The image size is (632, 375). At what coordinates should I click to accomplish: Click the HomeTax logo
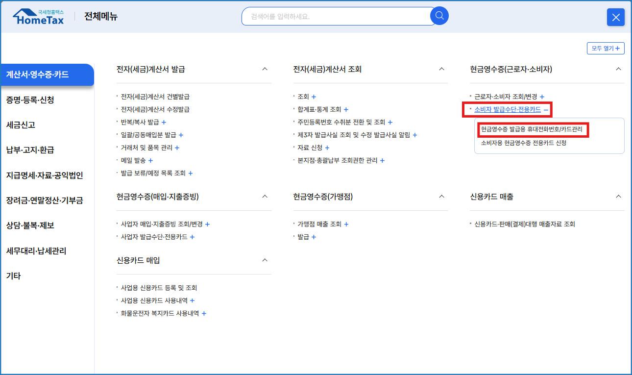click(x=38, y=16)
